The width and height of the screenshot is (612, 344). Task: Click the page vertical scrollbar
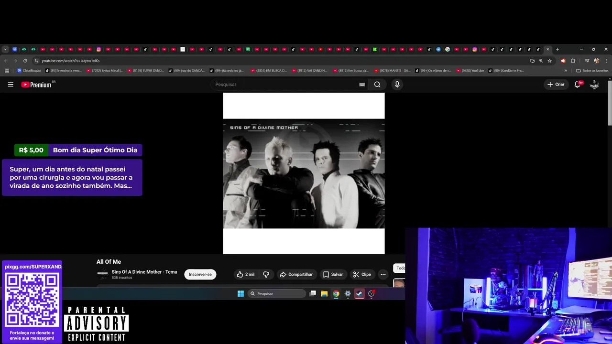coord(610,103)
